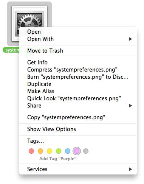The image size is (144, 184).
Task: Apply the red tag color
Action: pos(31,151)
